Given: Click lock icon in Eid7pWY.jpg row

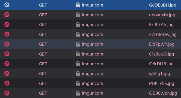Looking at the screenshot, I should (78, 44).
